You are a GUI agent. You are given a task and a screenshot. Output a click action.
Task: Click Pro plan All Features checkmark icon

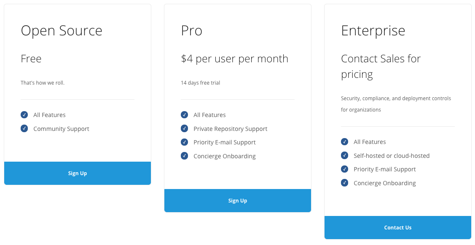(185, 115)
